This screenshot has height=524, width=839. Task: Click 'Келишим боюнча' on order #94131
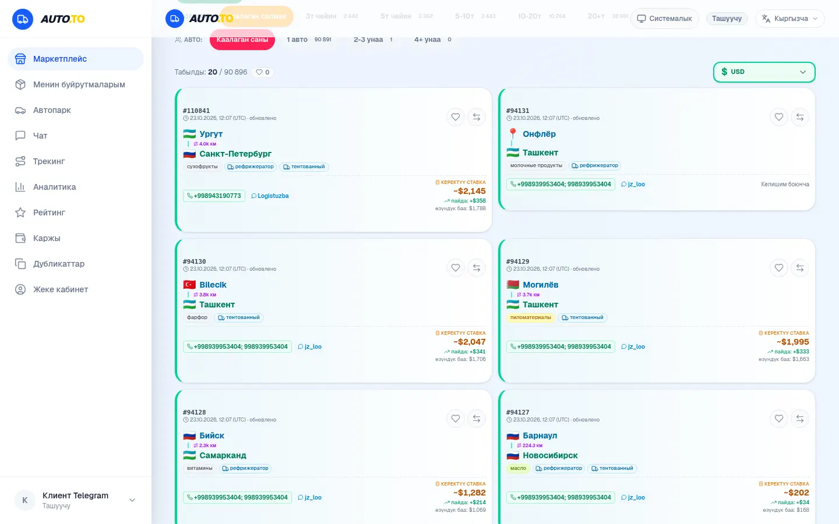pyautogui.click(x=785, y=184)
